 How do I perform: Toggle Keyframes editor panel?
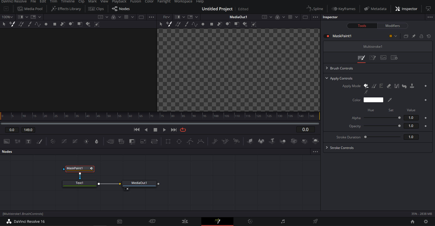click(343, 9)
